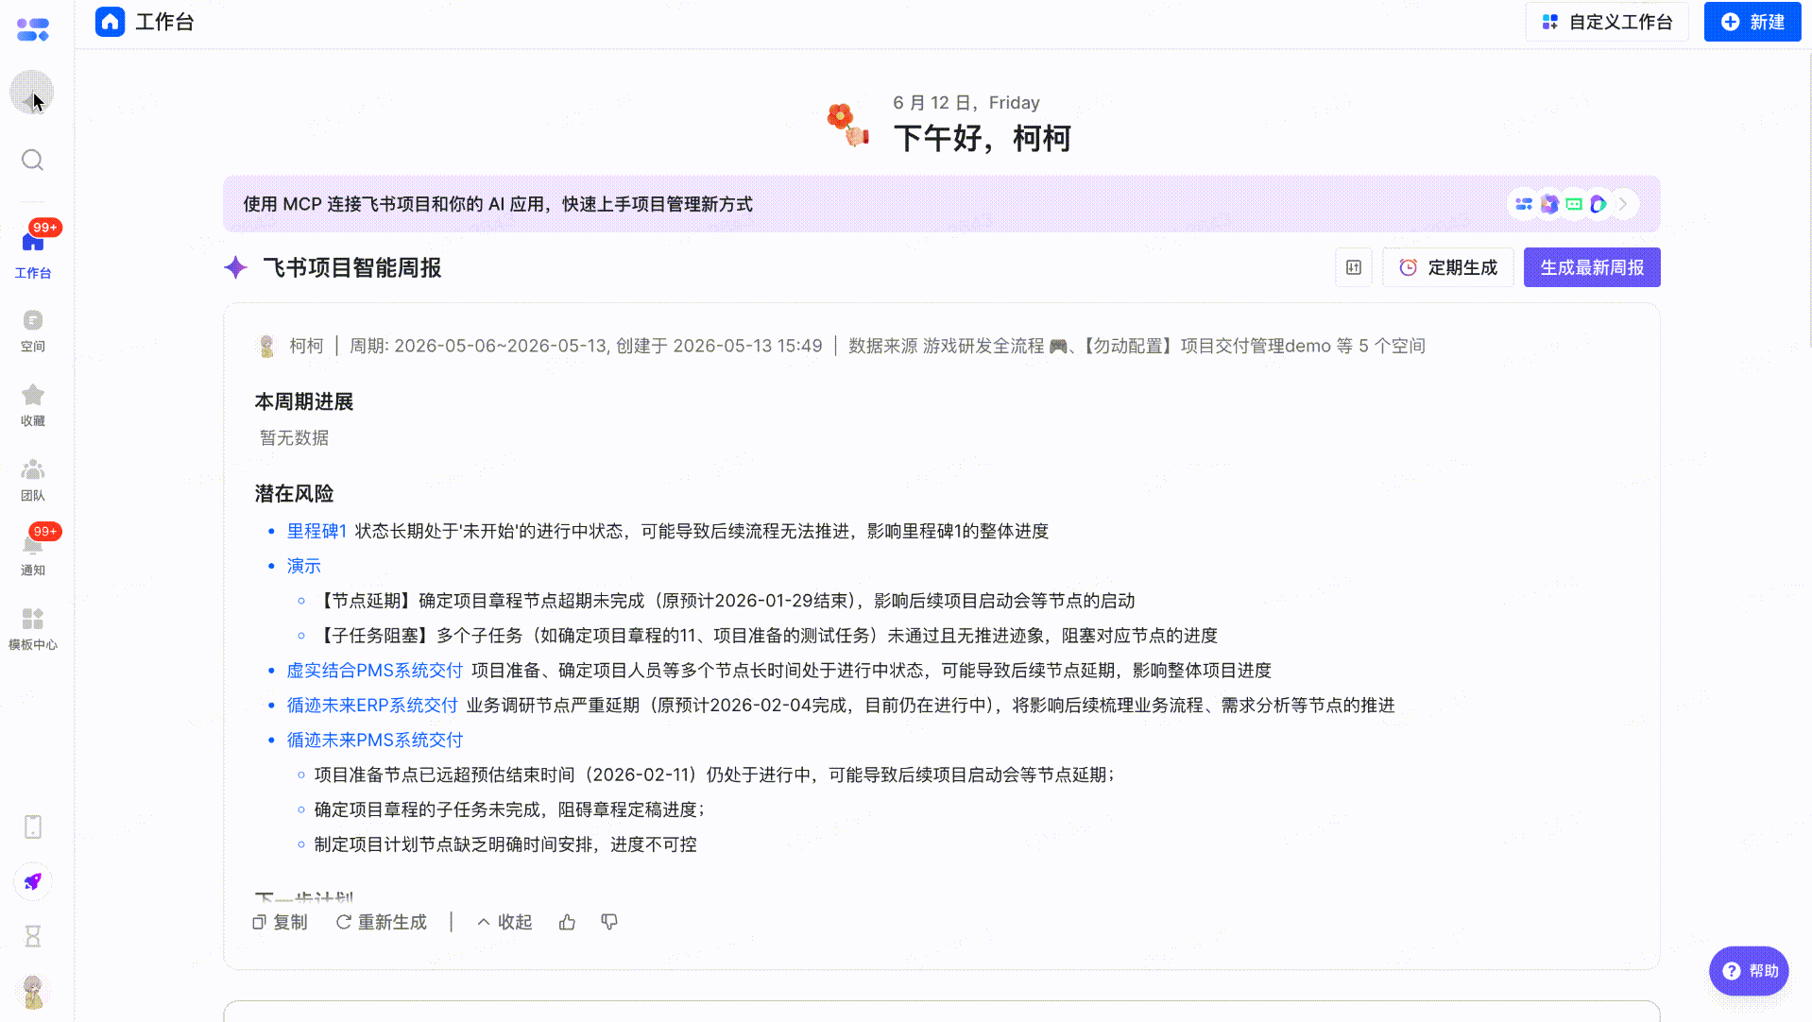Image resolution: width=1812 pixels, height=1022 pixels.
Task: Click the blue home icon beside 工作台 title
Action: point(111,22)
